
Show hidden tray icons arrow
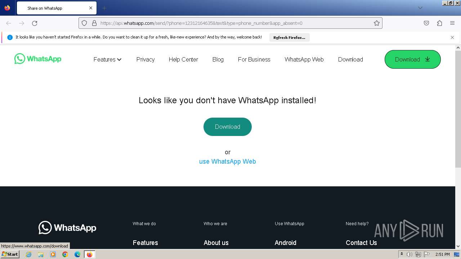[x=402, y=254]
